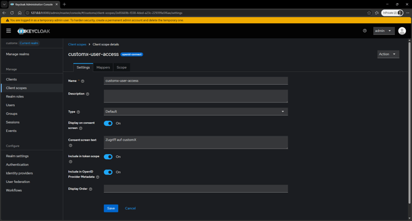The image size is (412, 221).
Task: Show help for Name field
Action: 83,81
